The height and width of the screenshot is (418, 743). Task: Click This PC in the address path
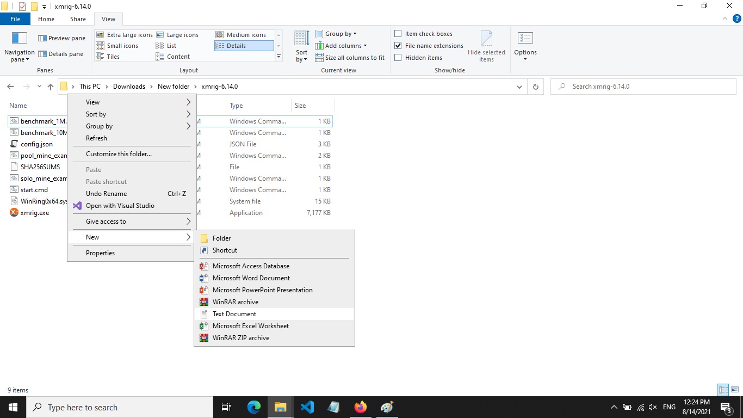coord(90,87)
